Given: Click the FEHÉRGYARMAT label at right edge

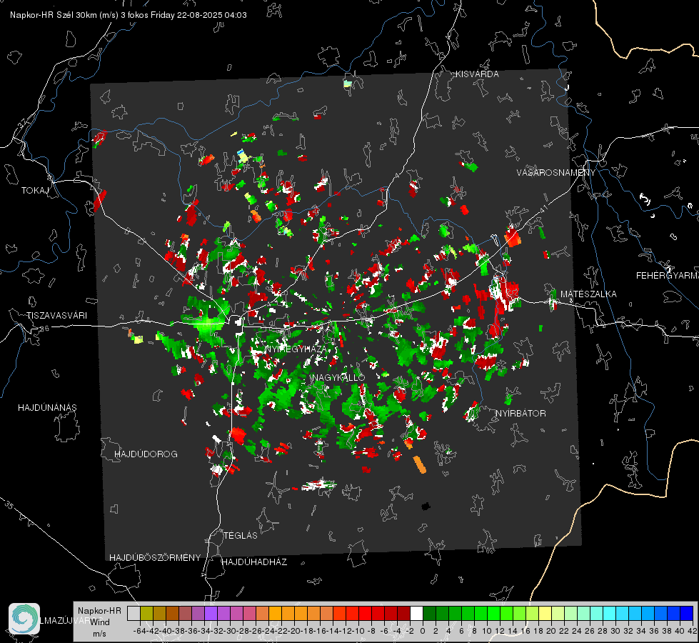Looking at the screenshot, I should pyautogui.click(x=667, y=276).
